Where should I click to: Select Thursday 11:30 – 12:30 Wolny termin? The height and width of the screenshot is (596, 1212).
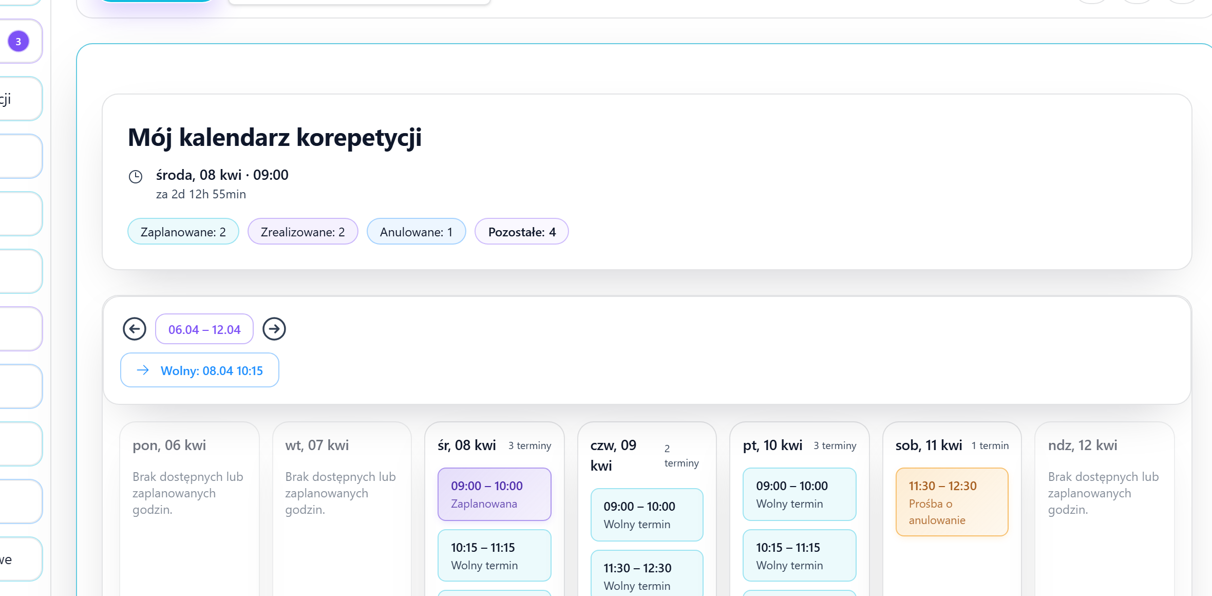(647, 573)
